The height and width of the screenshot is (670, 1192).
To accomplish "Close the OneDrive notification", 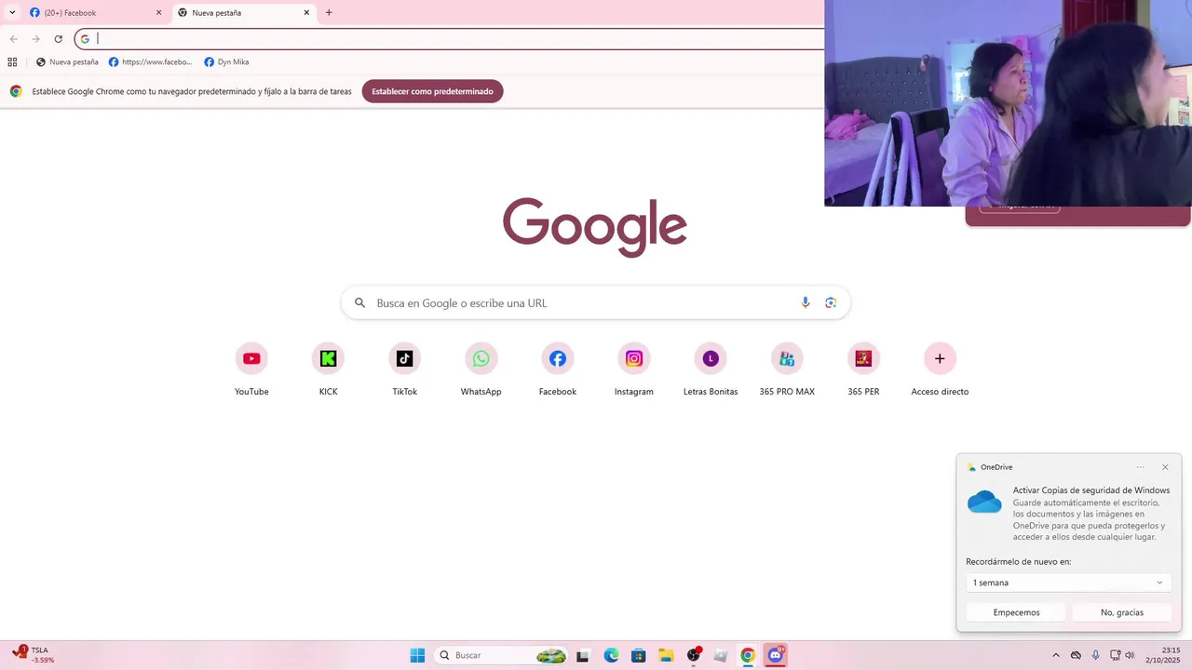I will [x=1165, y=467].
